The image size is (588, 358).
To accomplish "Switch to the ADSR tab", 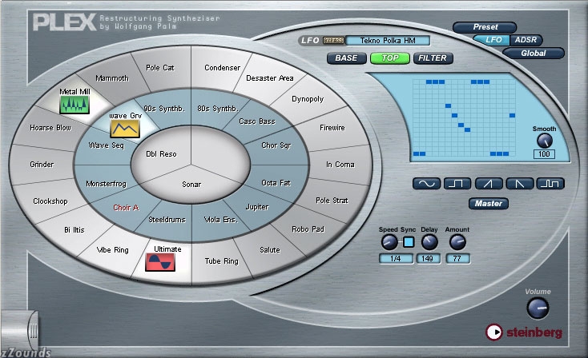I will pos(526,40).
